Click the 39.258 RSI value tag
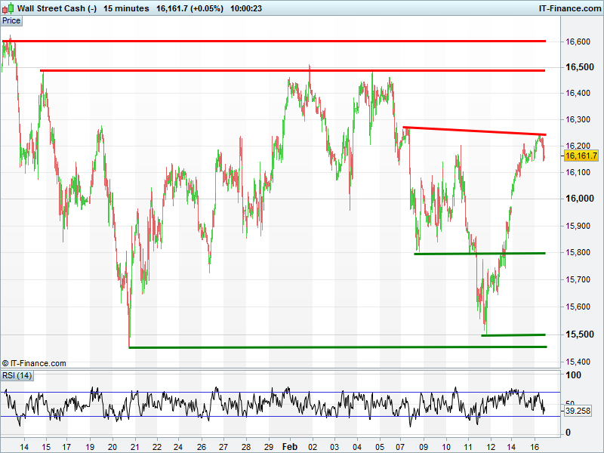The width and height of the screenshot is (604, 453). 578,411
